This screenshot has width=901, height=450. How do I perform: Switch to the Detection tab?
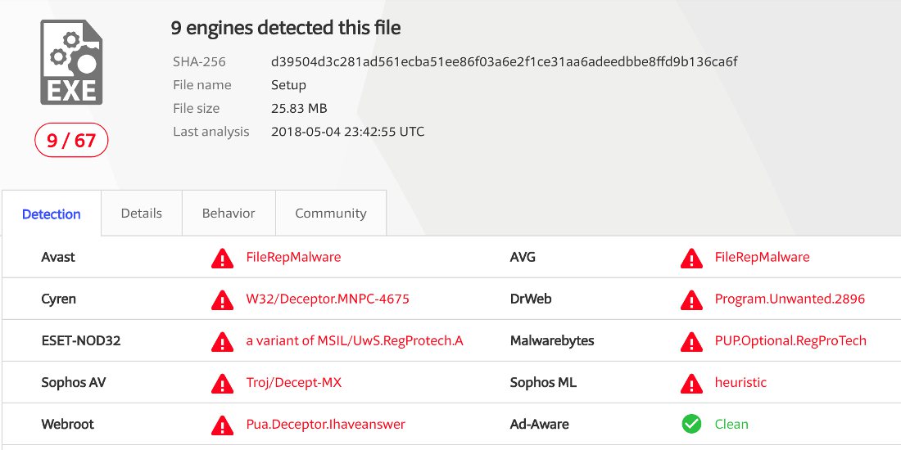coord(51,214)
